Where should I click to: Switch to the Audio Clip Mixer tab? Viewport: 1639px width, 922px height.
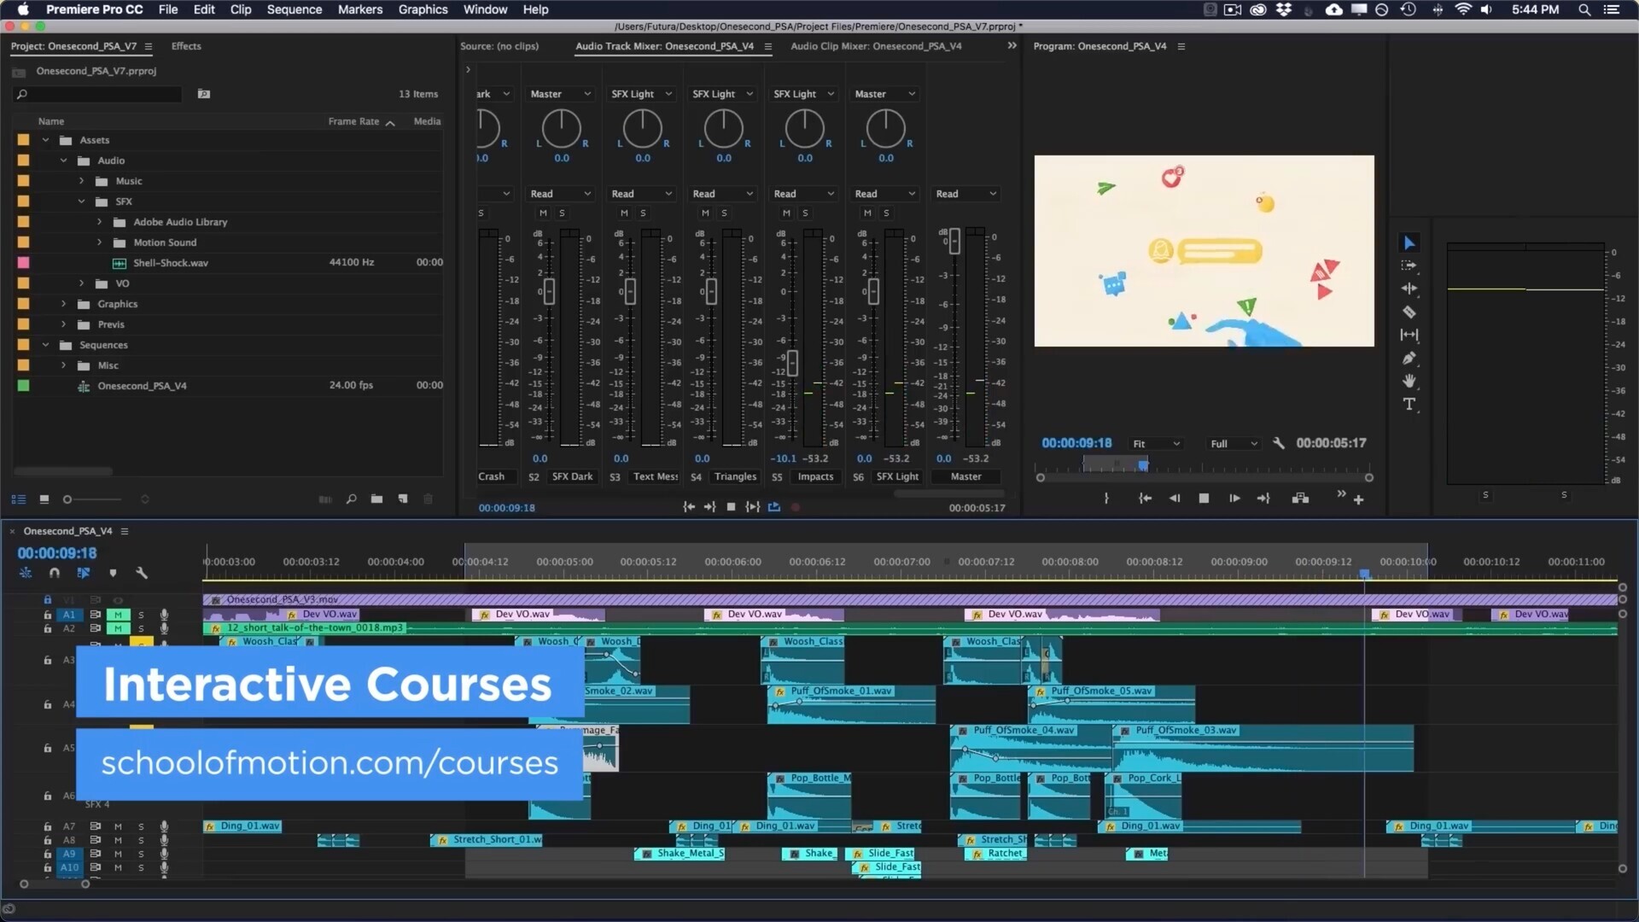click(875, 46)
